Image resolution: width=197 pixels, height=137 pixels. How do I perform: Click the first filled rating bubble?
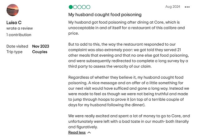(71, 7)
